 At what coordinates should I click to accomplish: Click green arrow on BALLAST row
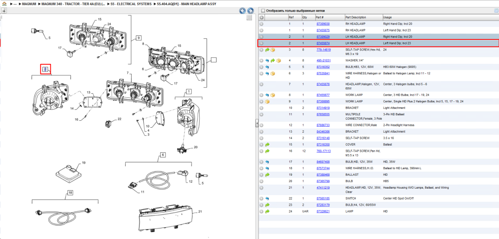(267, 175)
